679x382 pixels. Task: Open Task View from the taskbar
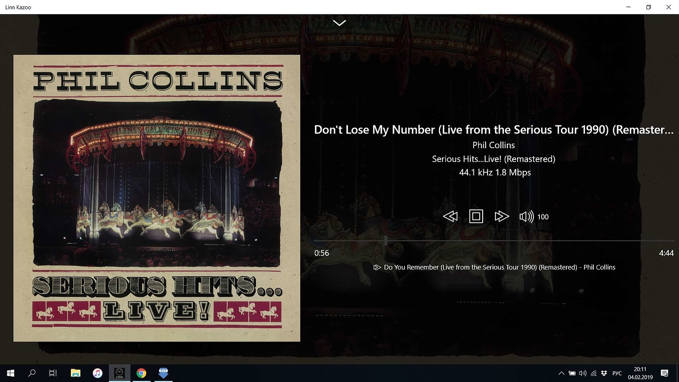point(53,373)
